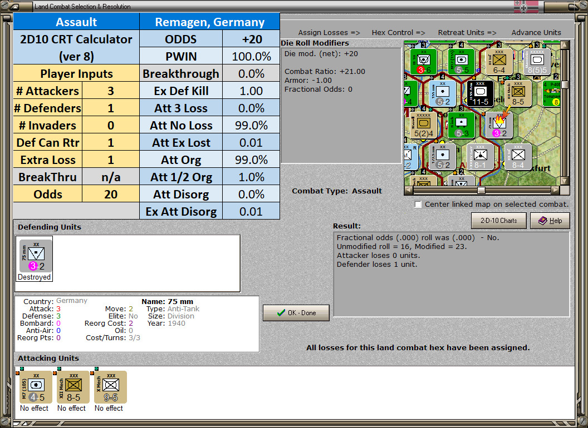Click the Ex Att Disorg 0.01 value
Screen dimensions: 588x428
[x=251, y=211]
